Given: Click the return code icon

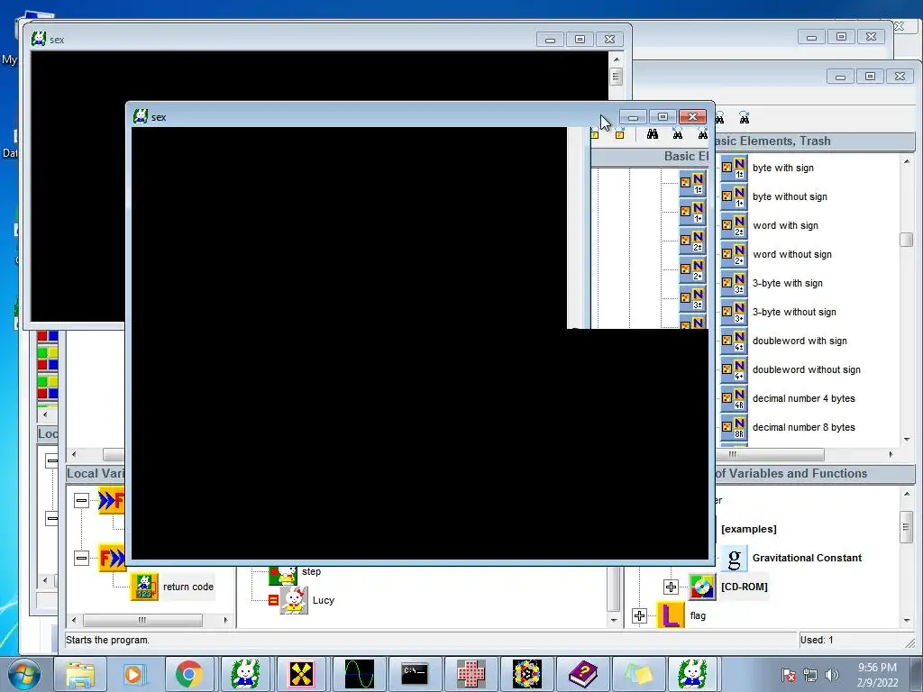Looking at the screenshot, I should point(144,587).
